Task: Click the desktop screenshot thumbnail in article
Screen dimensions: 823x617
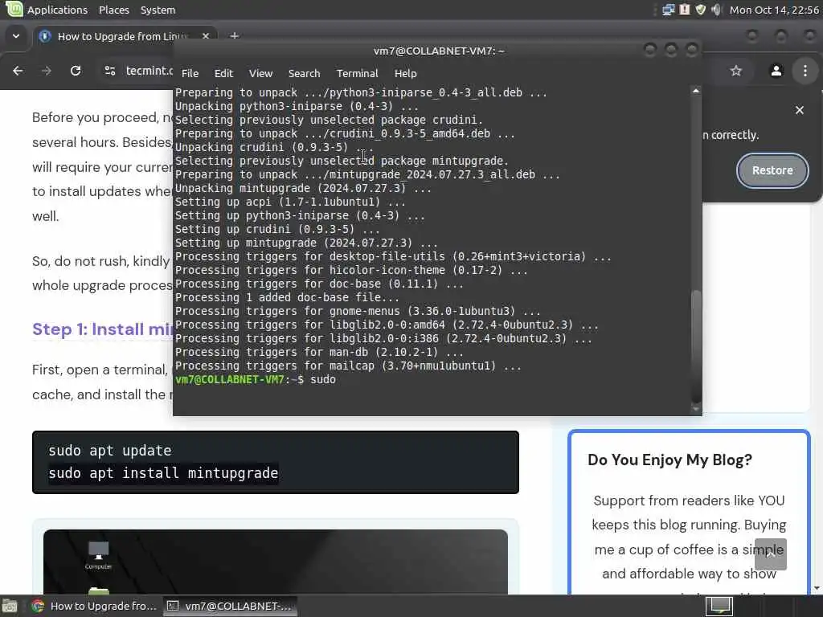Action: click(276, 562)
